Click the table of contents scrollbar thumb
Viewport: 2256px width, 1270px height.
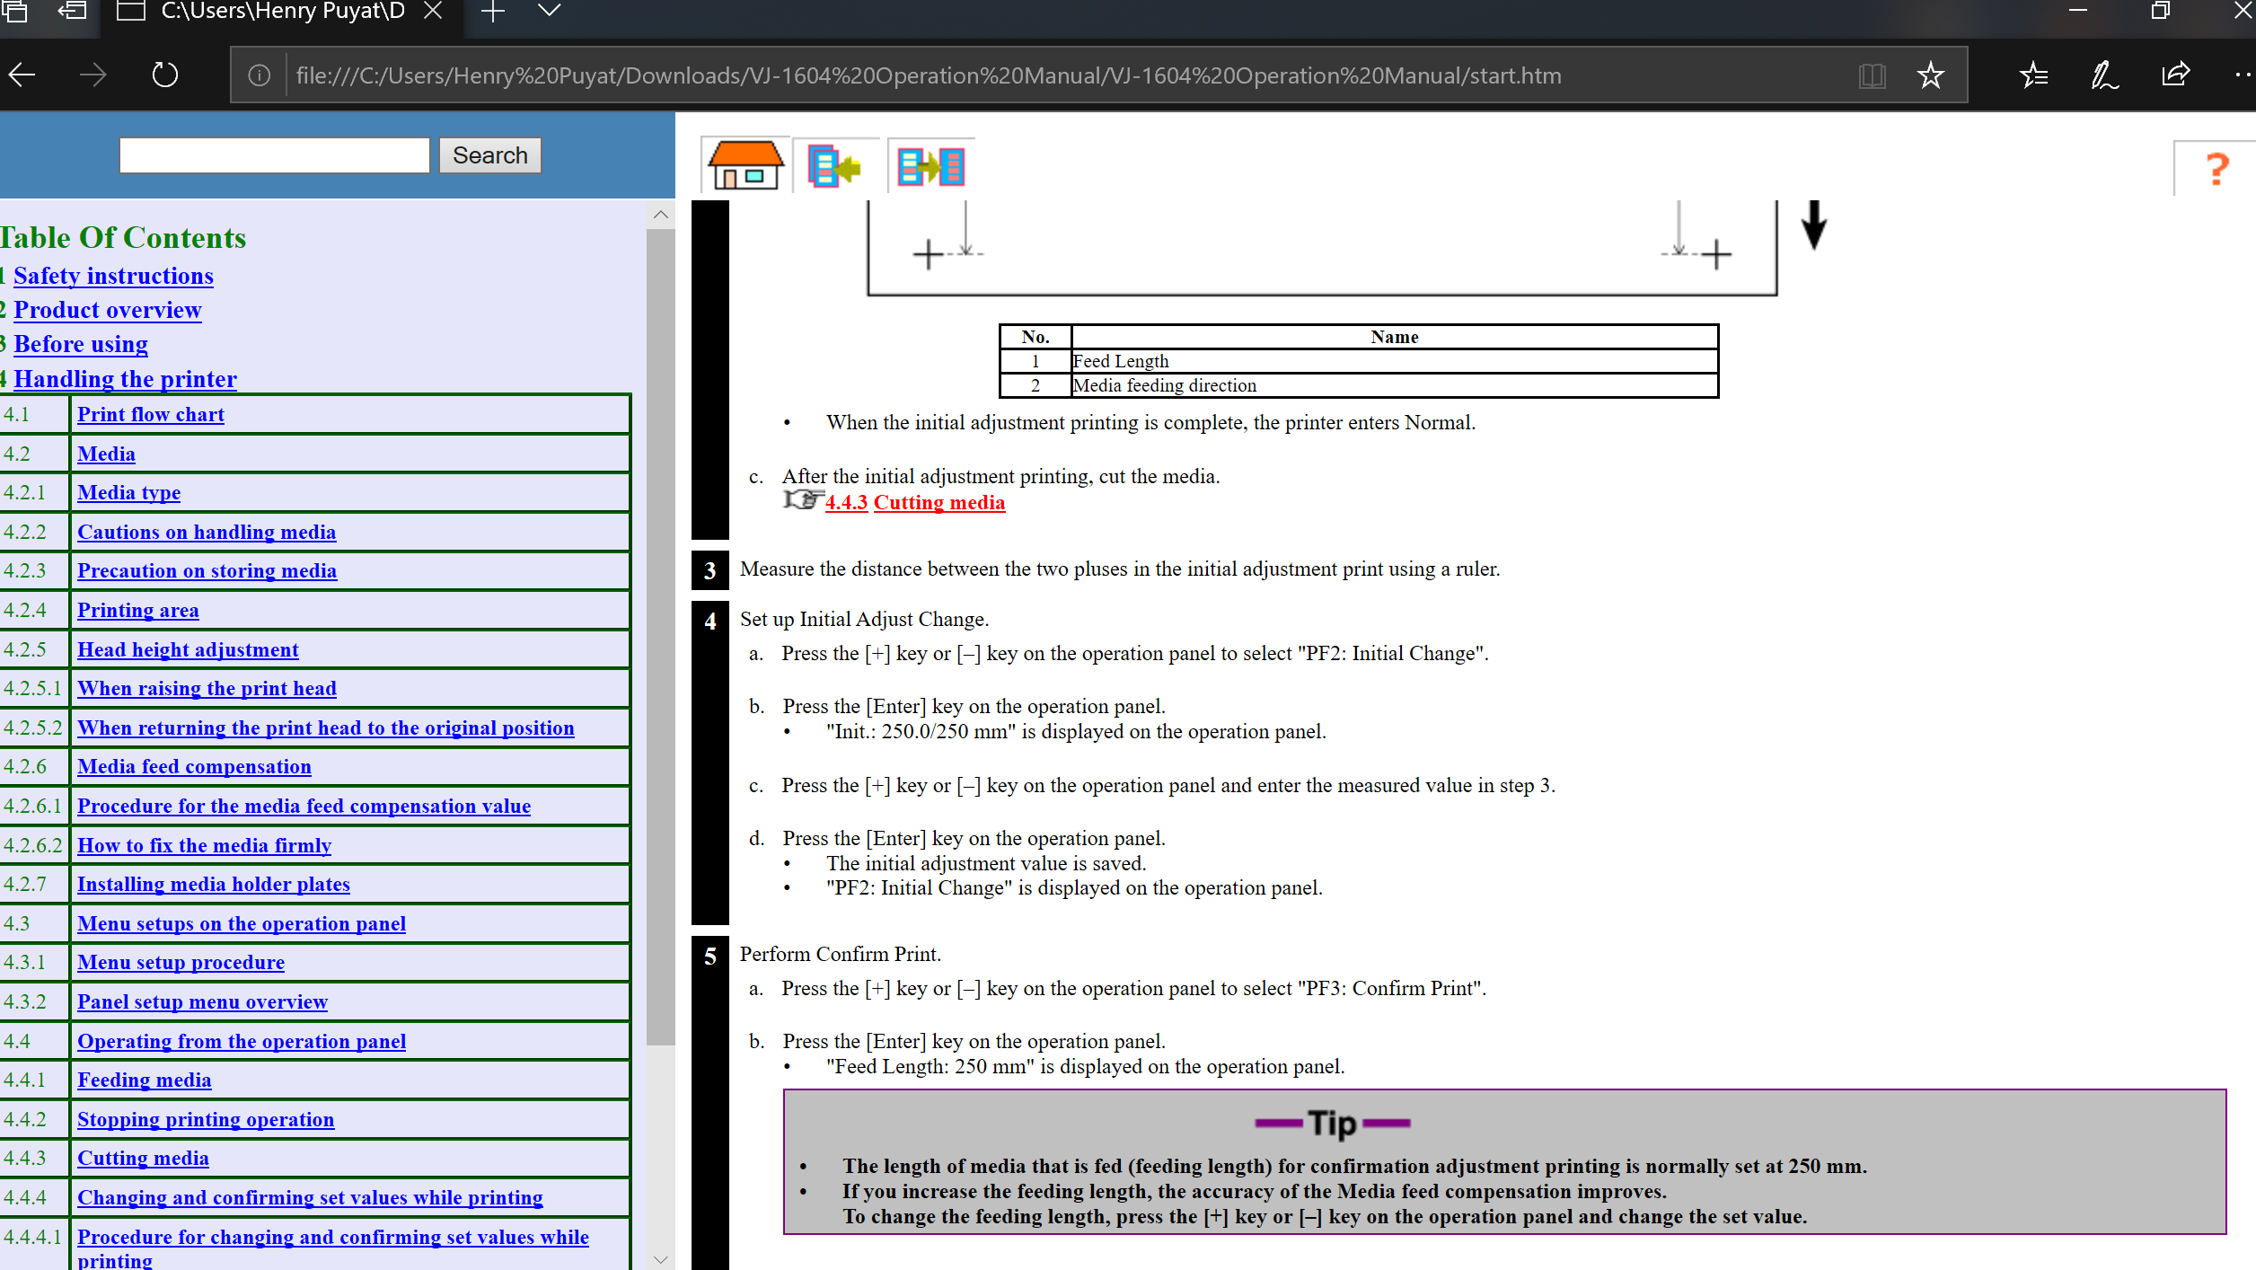point(660,637)
